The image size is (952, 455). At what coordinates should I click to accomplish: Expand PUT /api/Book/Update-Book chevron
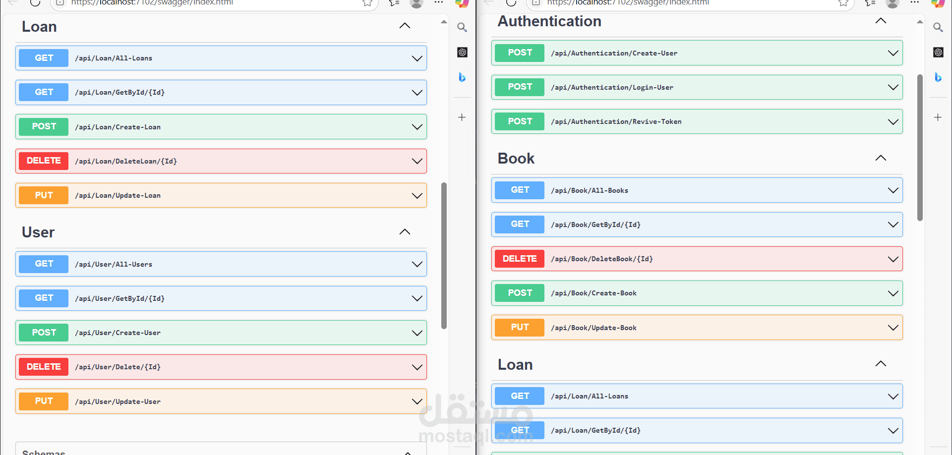pos(893,328)
